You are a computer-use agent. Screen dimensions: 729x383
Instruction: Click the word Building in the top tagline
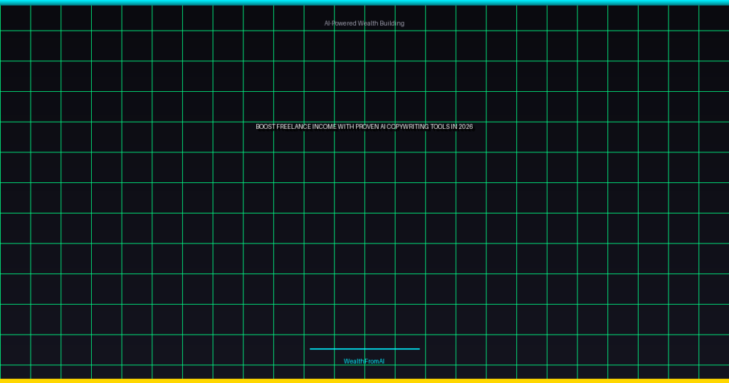(x=392, y=23)
